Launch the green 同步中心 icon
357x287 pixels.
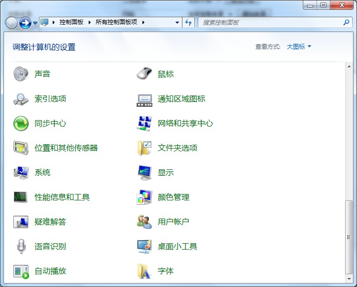click(21, 124)
